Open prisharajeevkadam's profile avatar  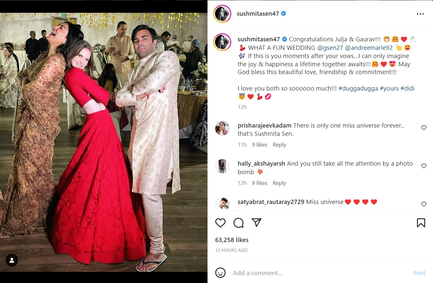click(x=222, y=128)
